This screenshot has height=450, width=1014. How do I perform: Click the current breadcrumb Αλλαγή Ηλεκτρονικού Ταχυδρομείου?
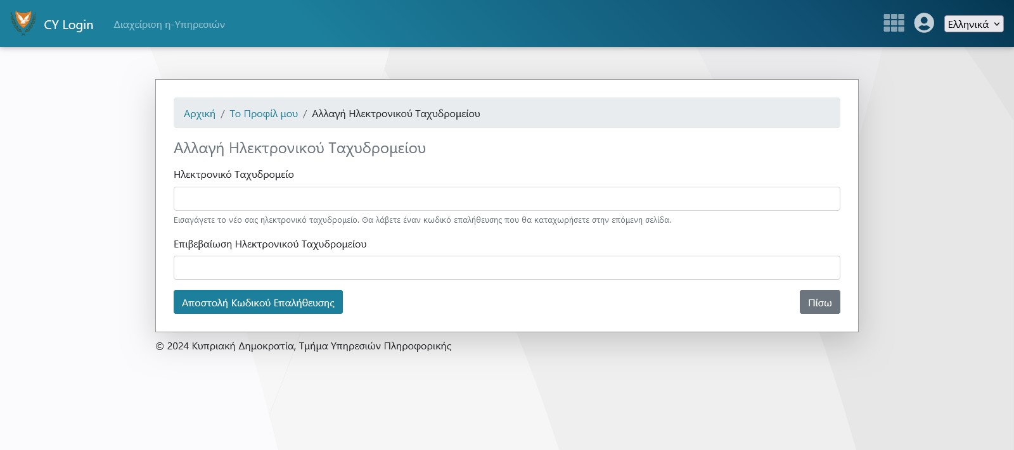tap(395, 114)
